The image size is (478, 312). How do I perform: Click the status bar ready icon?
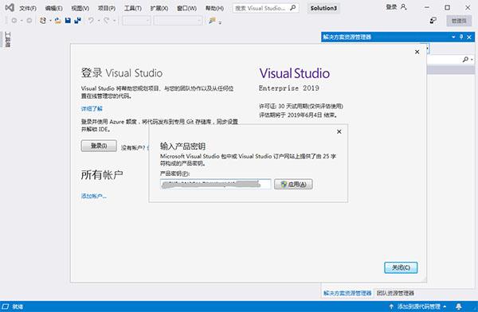(6, 306)
